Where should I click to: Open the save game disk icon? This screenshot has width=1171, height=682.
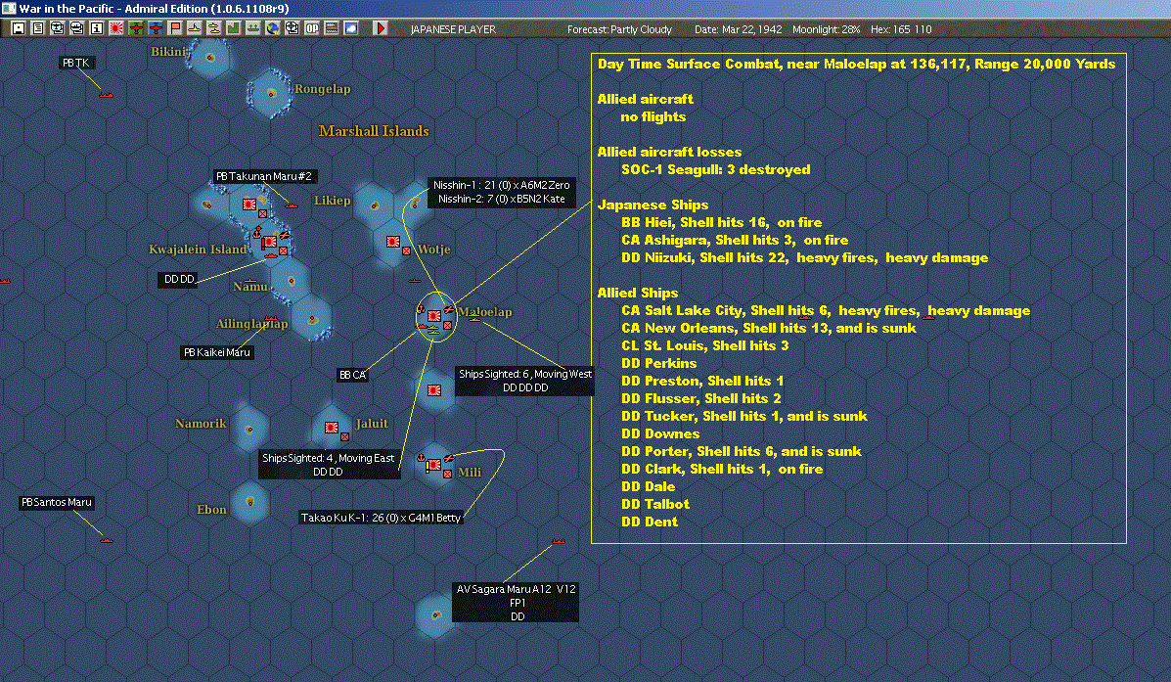(19, 28)
